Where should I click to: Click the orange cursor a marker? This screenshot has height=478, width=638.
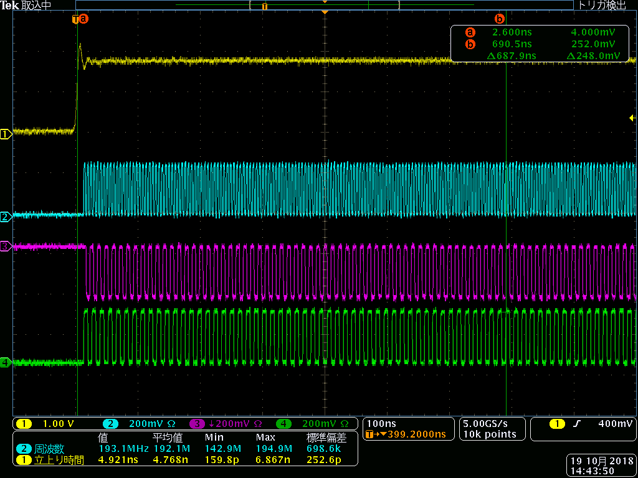83,19
